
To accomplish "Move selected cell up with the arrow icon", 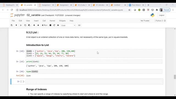I will click(x=34, y=25).
